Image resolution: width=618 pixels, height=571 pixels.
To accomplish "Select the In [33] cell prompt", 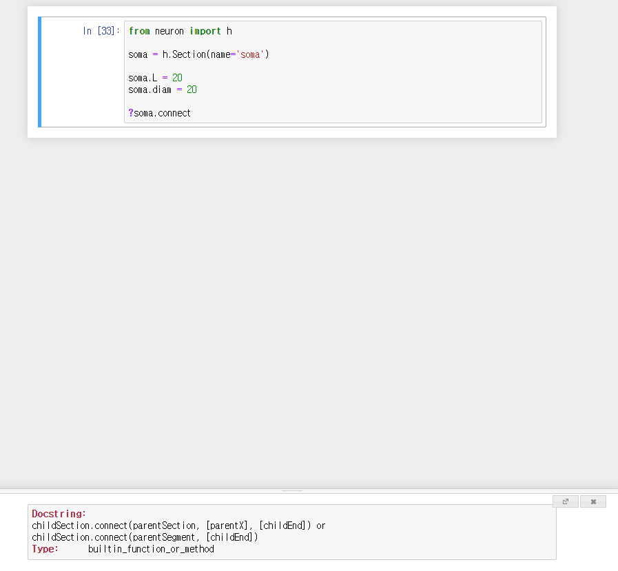I will pos(101,31).
